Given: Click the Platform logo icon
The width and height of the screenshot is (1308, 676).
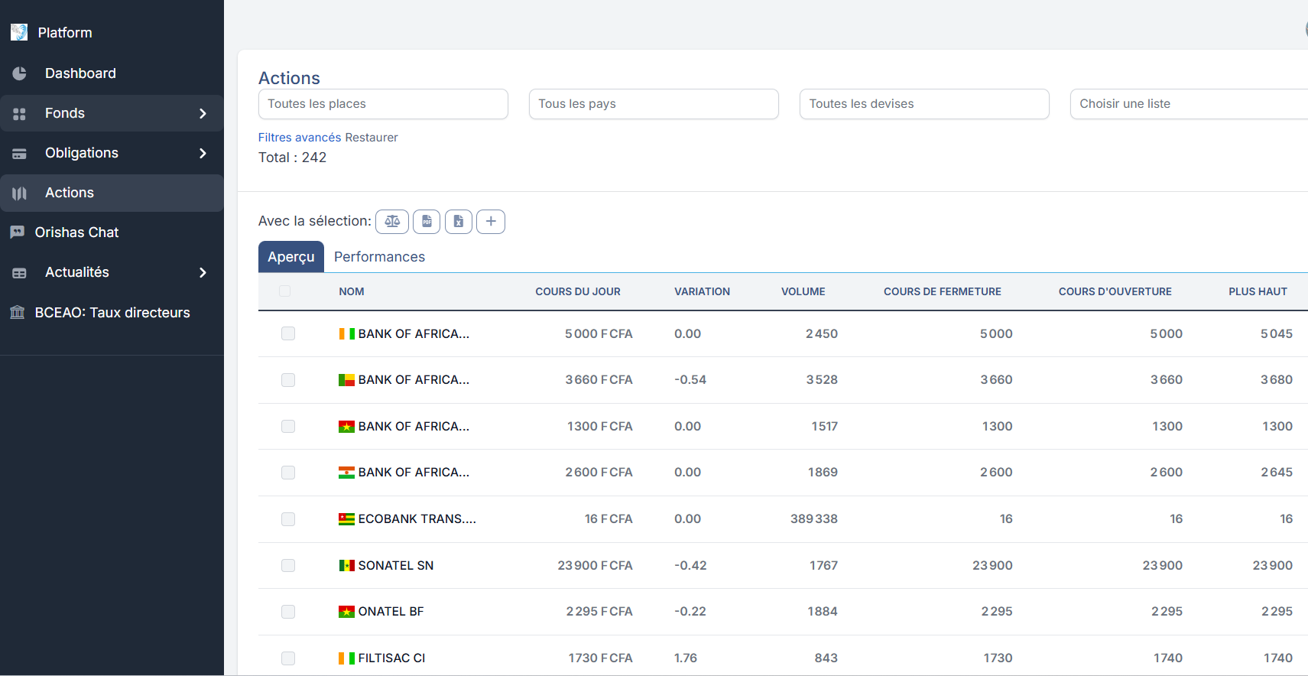Looking at the screenshot, I should coord(19,32).
